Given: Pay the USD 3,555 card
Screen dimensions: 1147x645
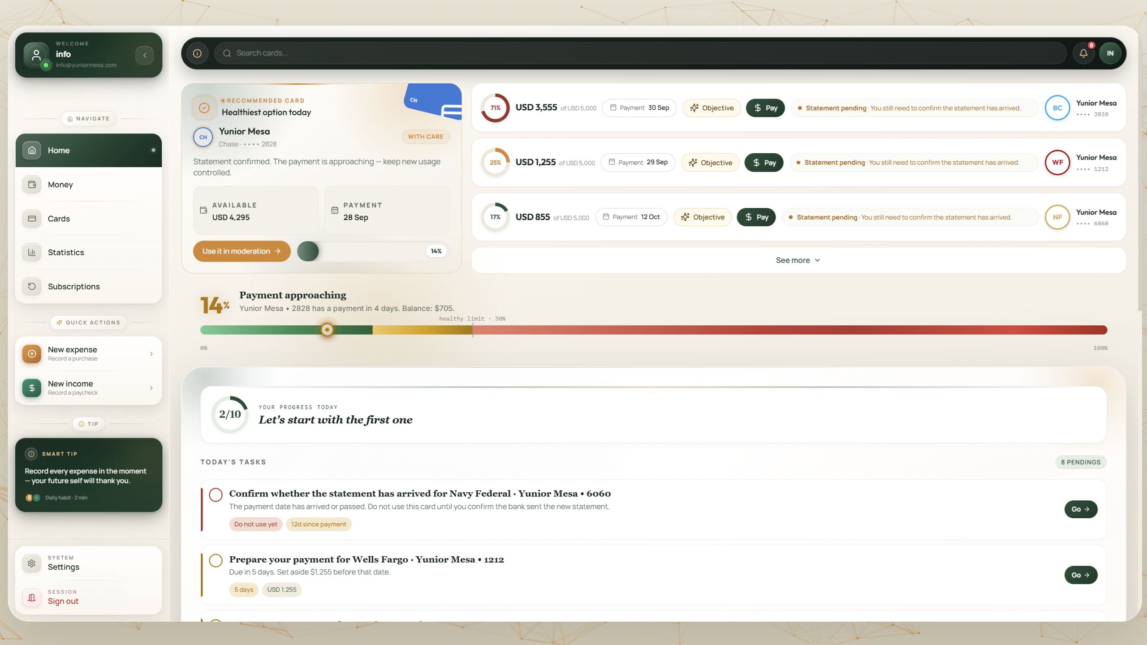Looking at the screenshot, I should tap(765, 108).
